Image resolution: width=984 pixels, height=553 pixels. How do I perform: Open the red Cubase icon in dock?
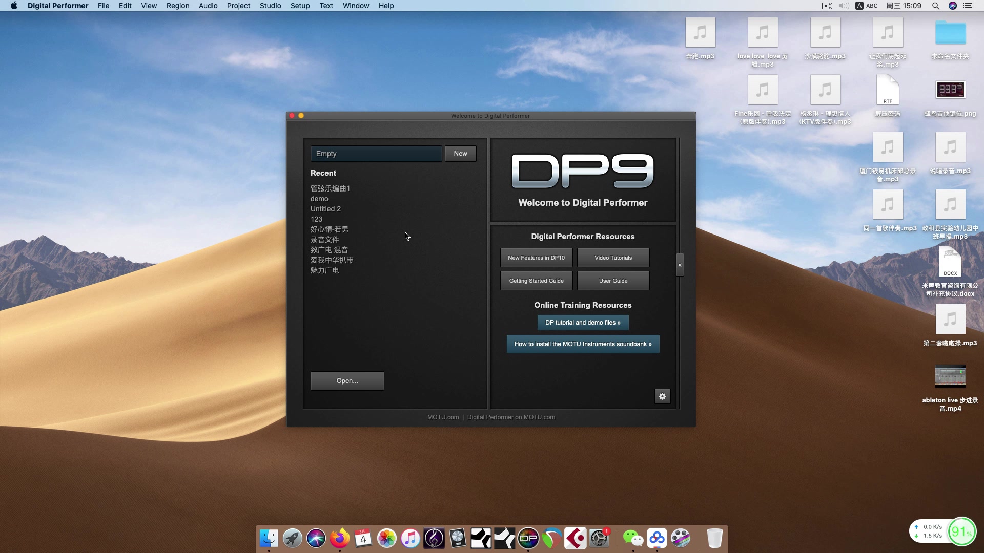tap(576, 538)
